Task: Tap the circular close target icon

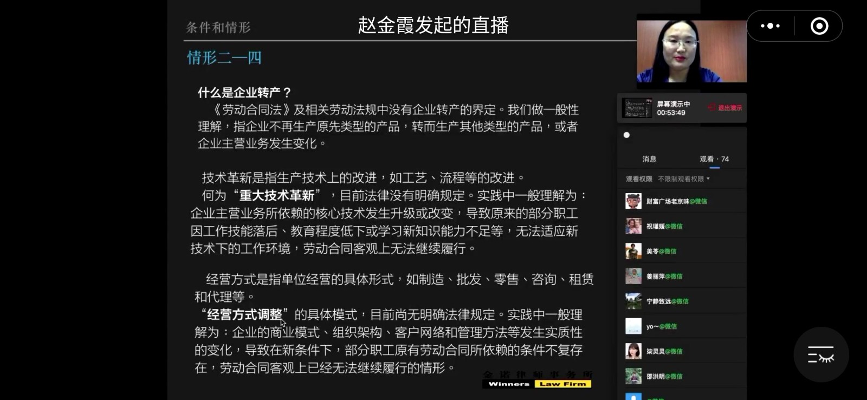Action: tap(819, 25)
